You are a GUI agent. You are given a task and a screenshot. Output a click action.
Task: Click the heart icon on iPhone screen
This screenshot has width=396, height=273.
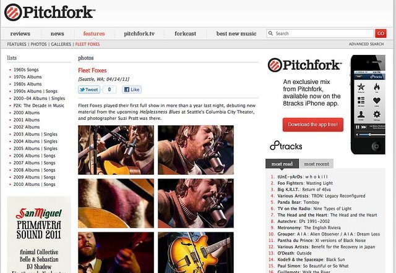click(377, 101)
